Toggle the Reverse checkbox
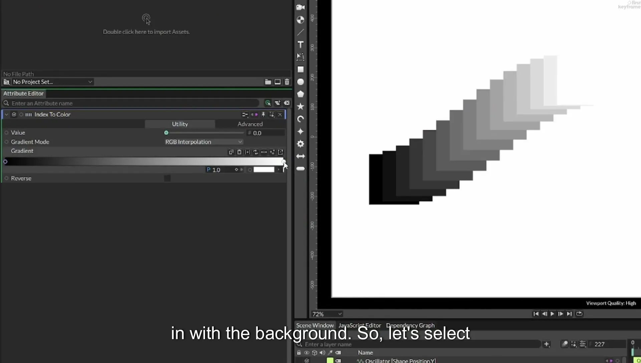Screen dimensions: 641x363 (167, 178)
